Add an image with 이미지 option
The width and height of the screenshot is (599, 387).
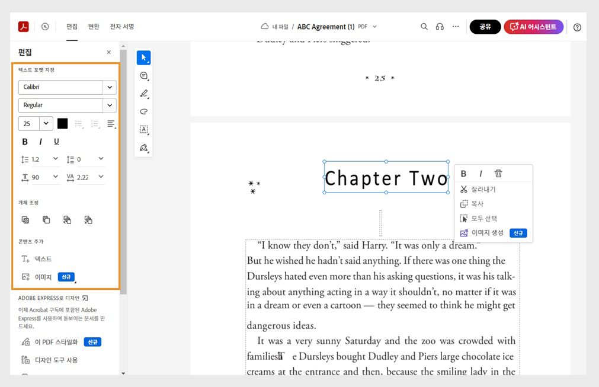(x=37, y=277)
